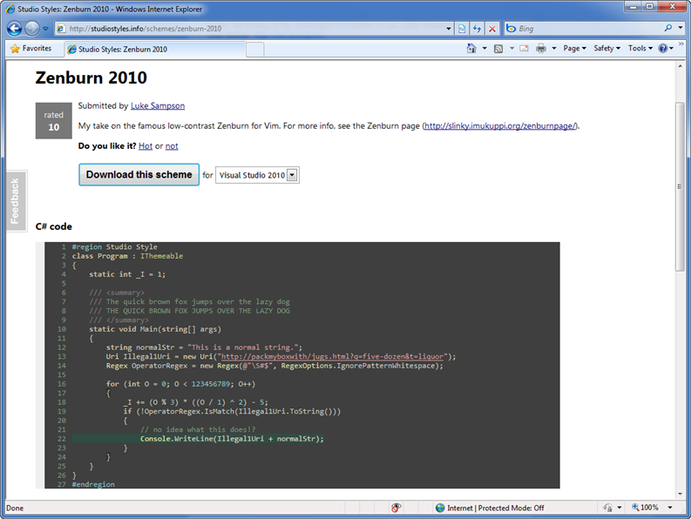Viewport: 691px width, 519px height.
Task: Click the Pop-up Blocker status bar icon
Action: pos(396,508)
